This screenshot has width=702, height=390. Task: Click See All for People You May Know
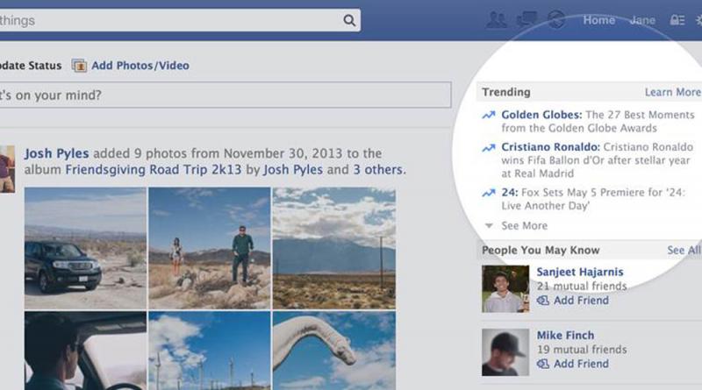tap(684, 250)
